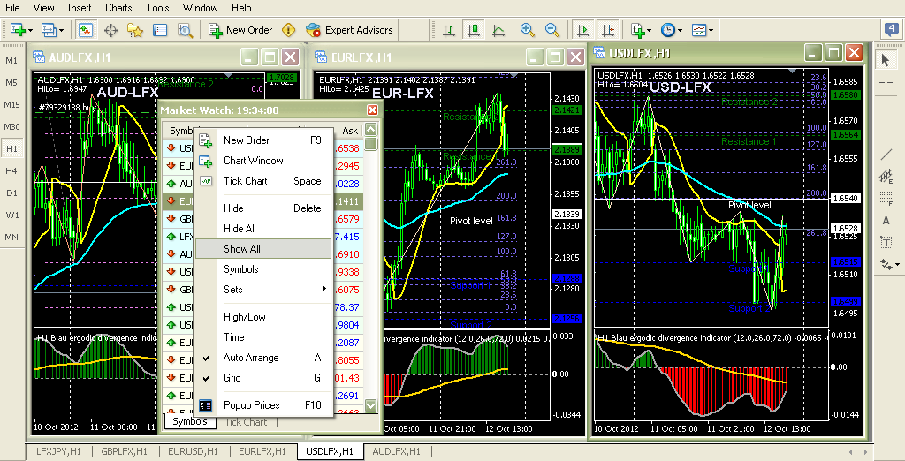Switch chart to bar chart icon
905x461 pixels.
(448, 30)
